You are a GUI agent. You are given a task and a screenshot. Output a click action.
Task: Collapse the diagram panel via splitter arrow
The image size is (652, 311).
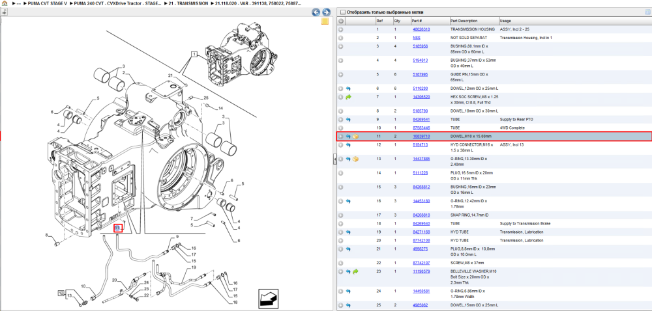click(x=334, y=159)
